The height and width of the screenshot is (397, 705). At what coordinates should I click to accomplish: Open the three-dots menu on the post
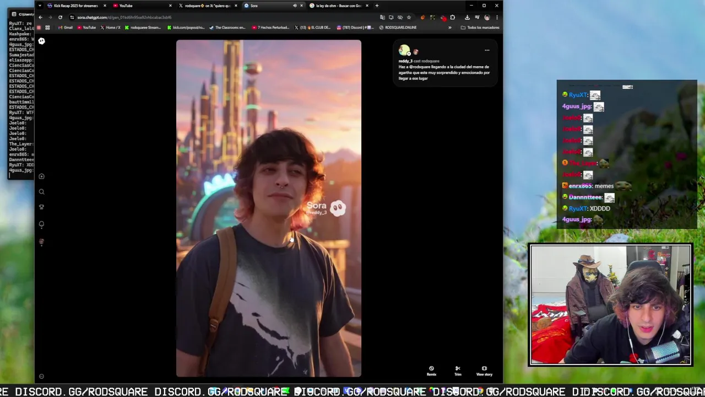coord(487,50)
